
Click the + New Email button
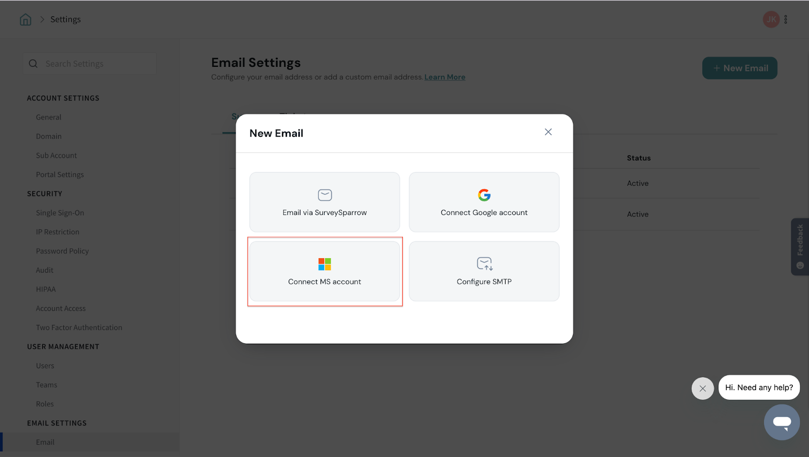[740, 68]
